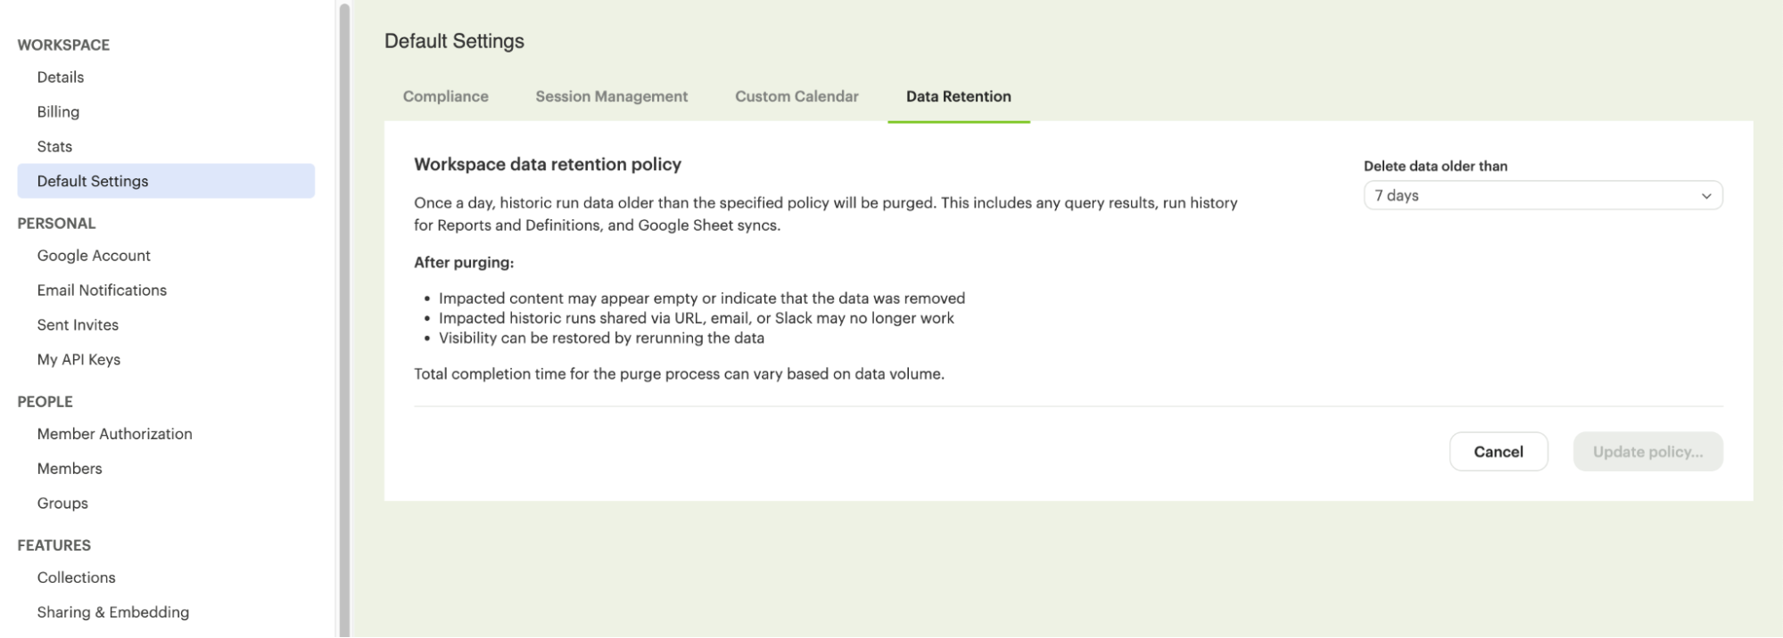The width and height of the screenshot is (1783, 638).
Task: Open the Delete data older than dropdown
Action: [1542, 196]
